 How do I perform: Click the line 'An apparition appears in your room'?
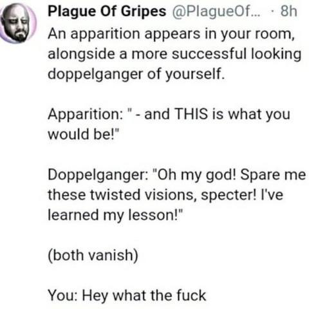pyautogui.click(x=171, y=34)
